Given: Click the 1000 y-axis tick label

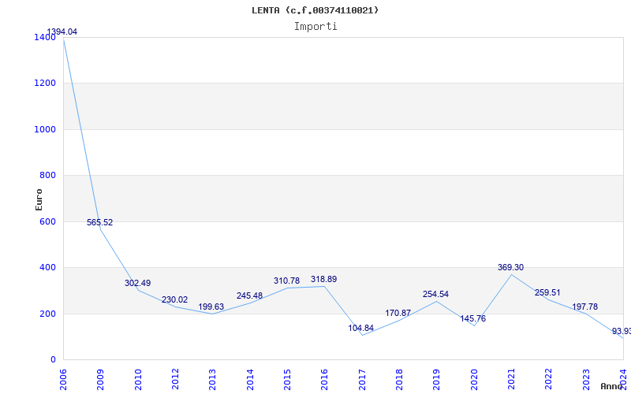Looking at the screenshot, I should pyautogui.click(x=46, y=129).
